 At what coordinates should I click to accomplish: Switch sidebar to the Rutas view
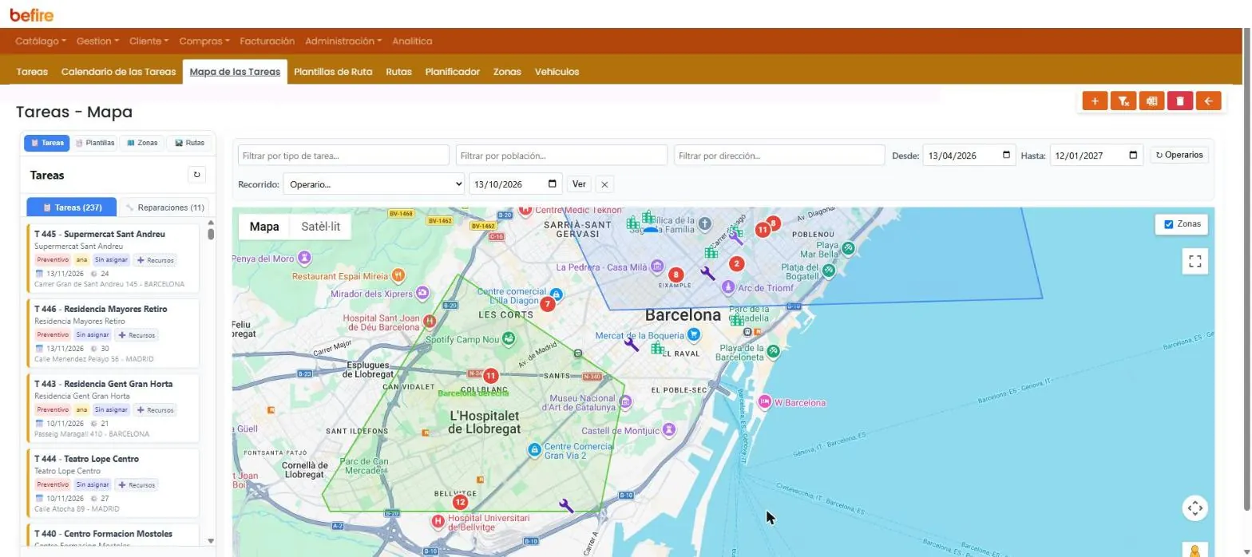[x=189, y=143]
